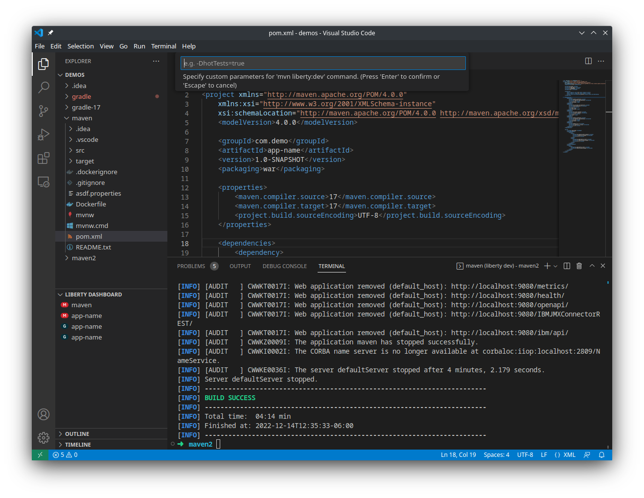Split the terminal pane
644x498 pixels.
coord(567,266)
